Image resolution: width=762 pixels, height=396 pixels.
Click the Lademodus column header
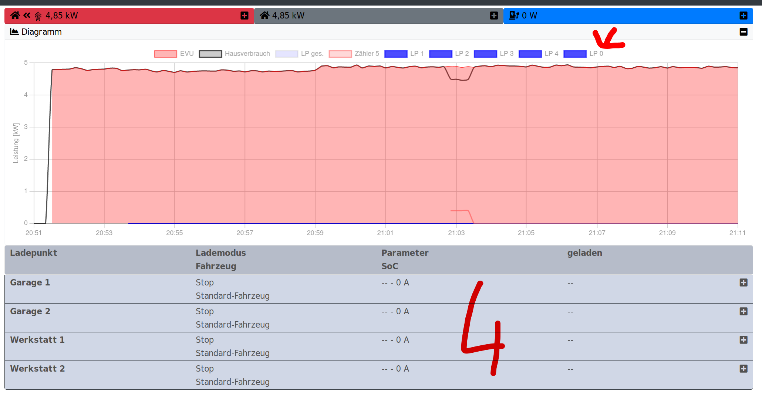click(220, 253)
